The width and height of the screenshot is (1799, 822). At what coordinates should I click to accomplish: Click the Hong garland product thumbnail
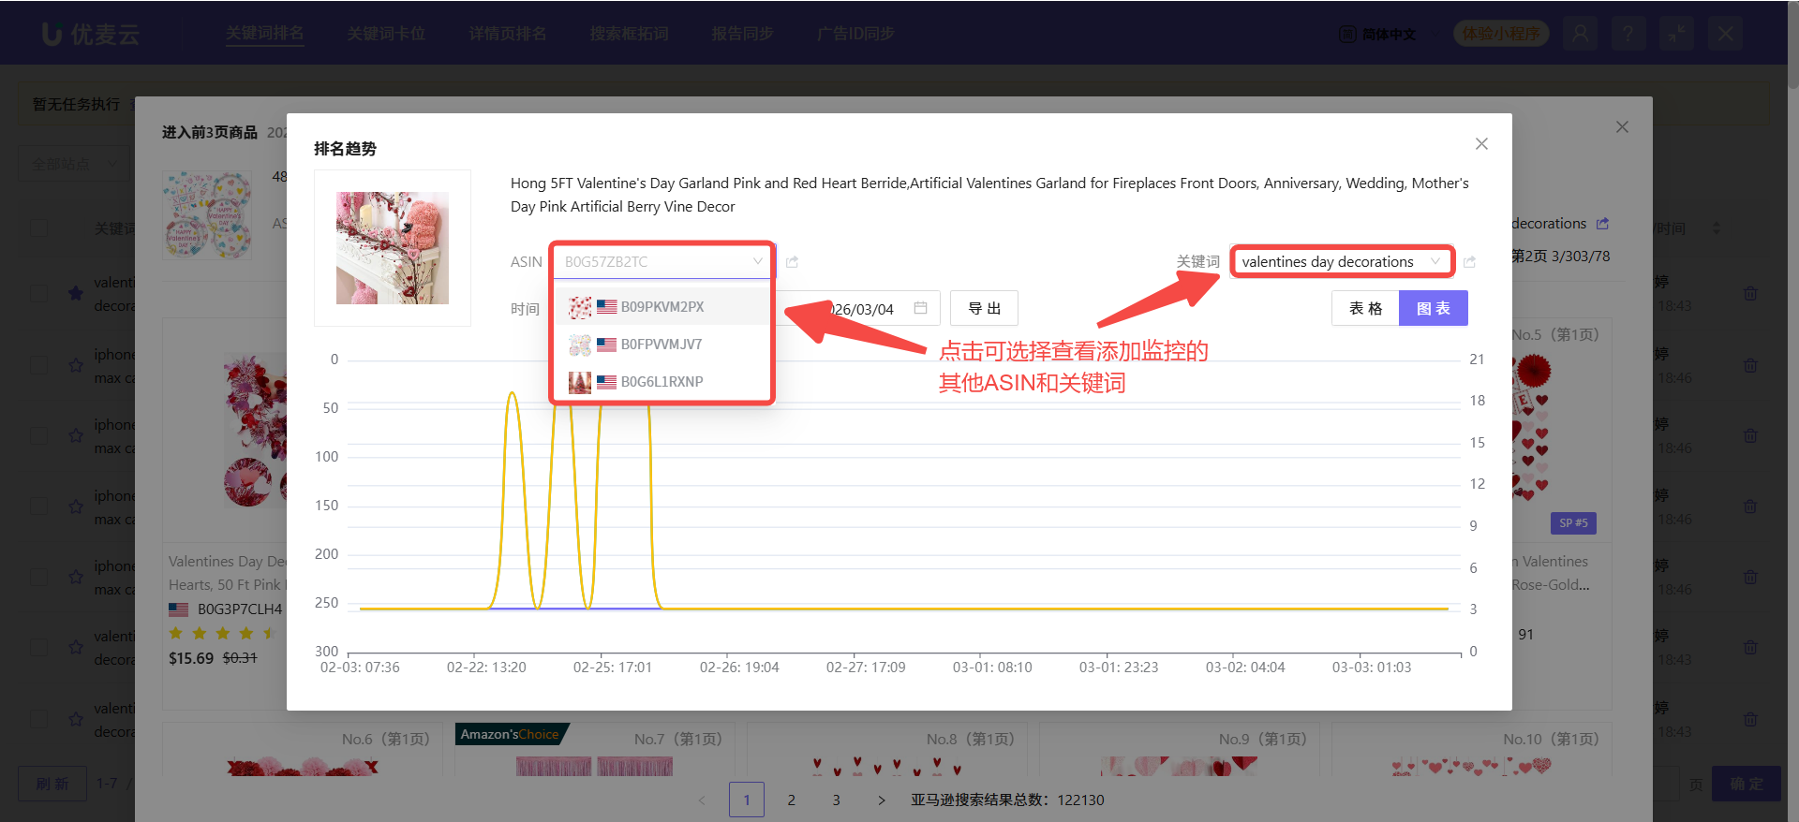pos(393,248)
